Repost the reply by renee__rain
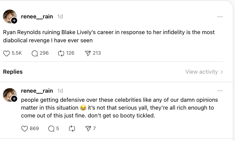This screenshot has width=235, height=141. [x=72, y=129]
